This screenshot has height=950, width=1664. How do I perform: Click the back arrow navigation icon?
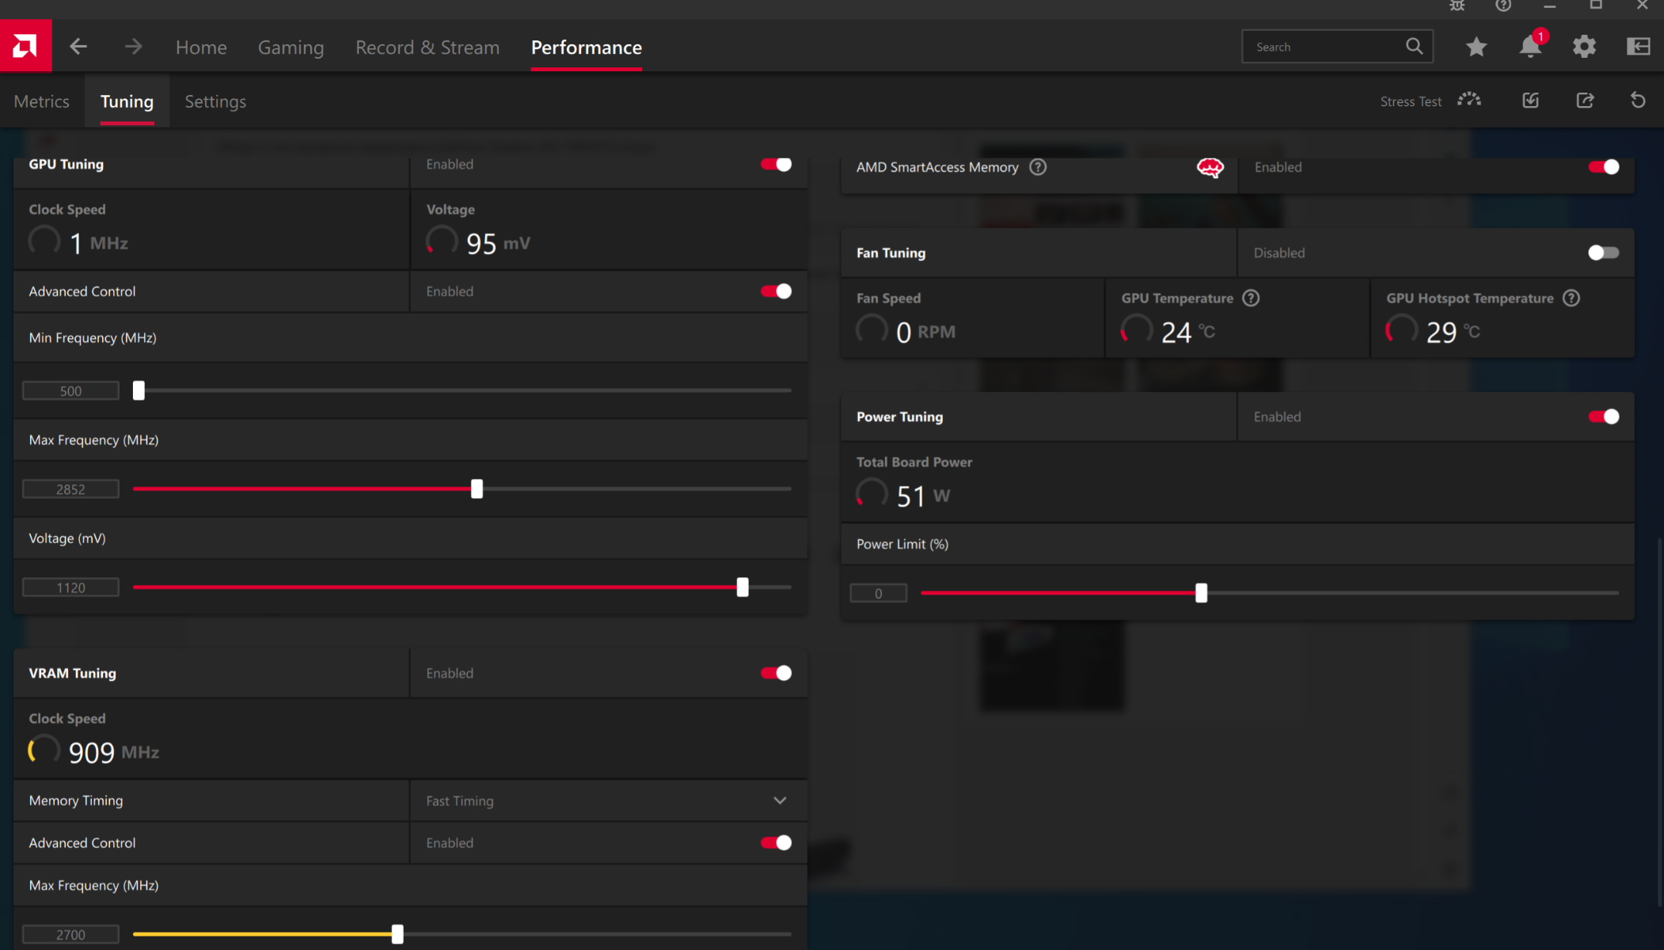coord(78,47)
